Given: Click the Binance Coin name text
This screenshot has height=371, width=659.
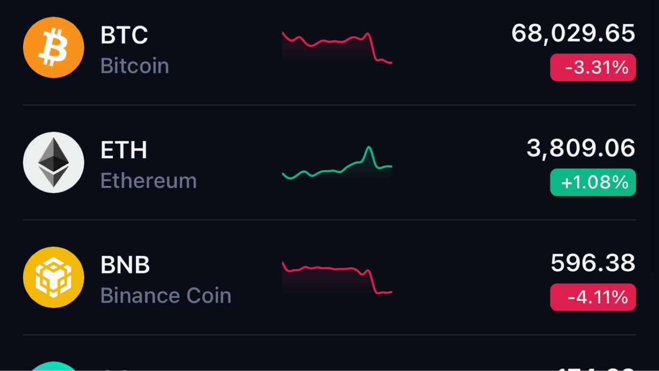Looking at the screenshot, I should pos(166,295).
